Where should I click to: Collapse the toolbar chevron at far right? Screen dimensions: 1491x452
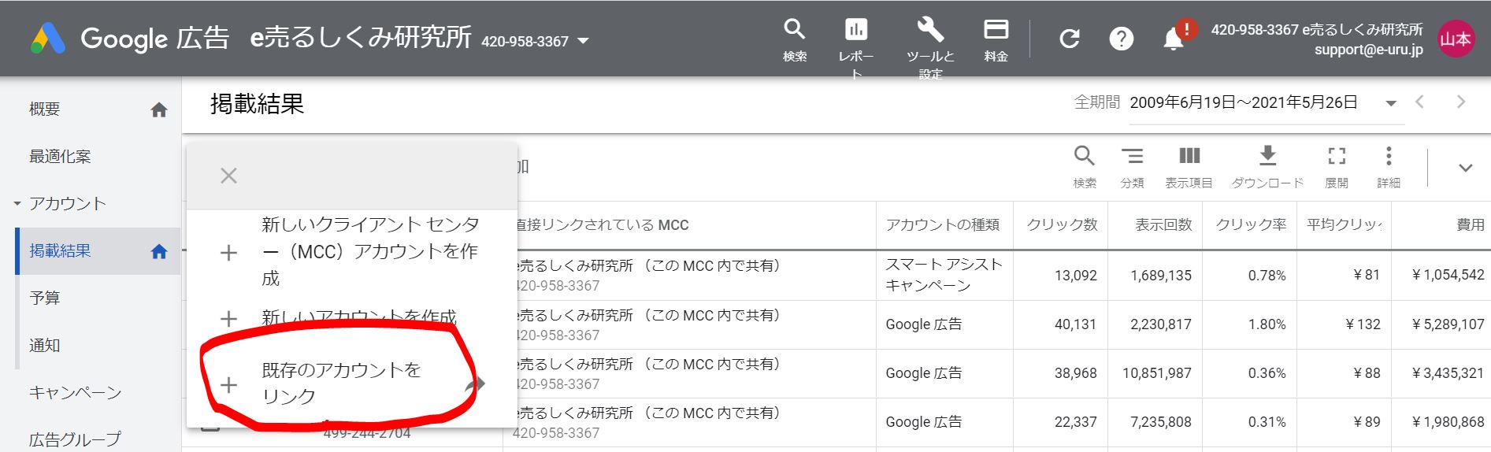pyautogui.click(x=1465, y=168)
